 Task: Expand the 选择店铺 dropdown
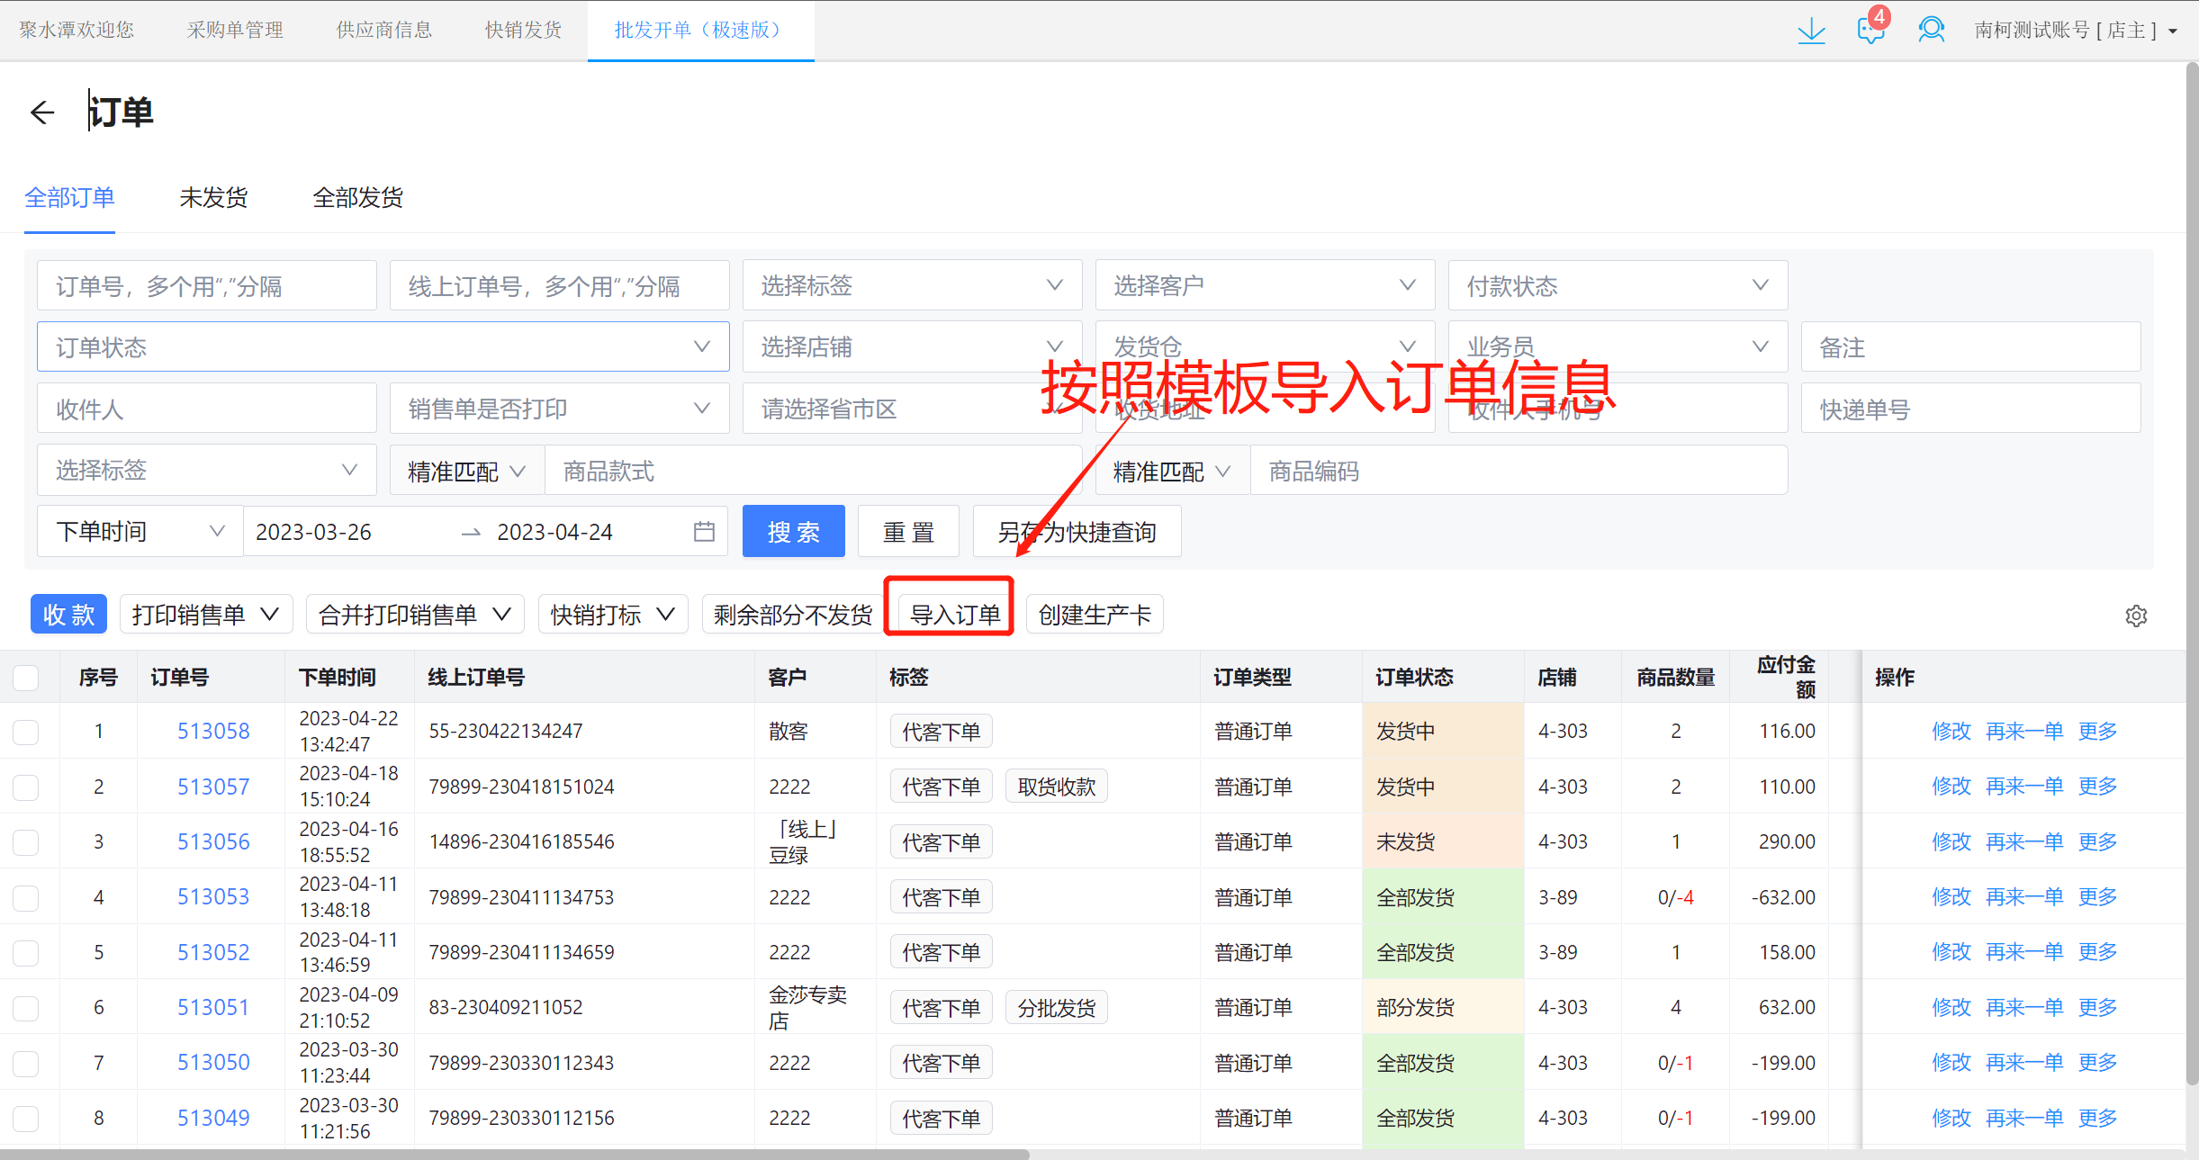912,347
